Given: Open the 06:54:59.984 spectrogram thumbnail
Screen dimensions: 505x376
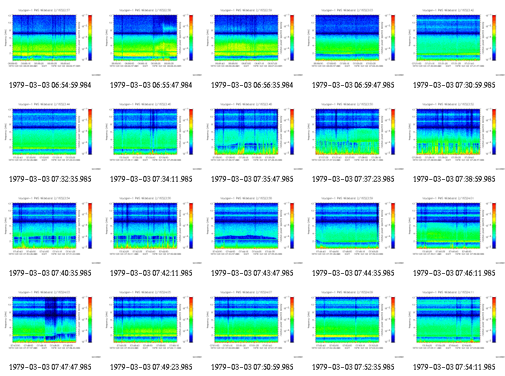Looking at the screenshot, I should (50, 42).
